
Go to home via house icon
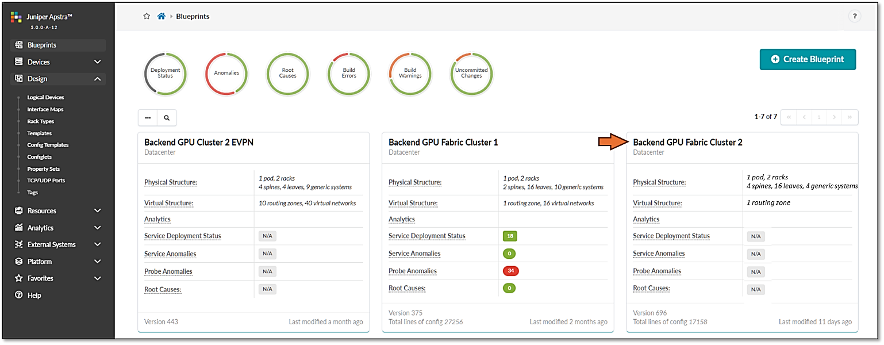(x=162, y=16)
